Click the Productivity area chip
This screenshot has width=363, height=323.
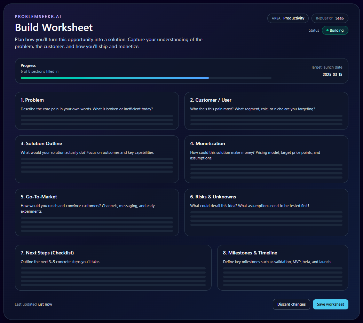[288, 18]
